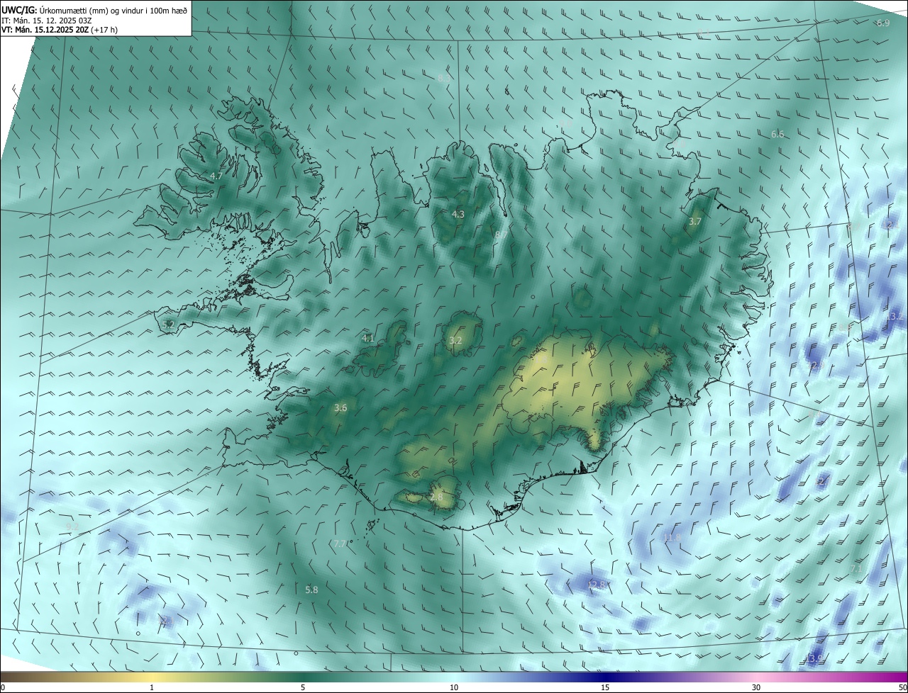Viewport: 908px width, 693px height.
Task: Click the 3.7 value in northeast Iceland
Action: click(x=695, y=222)
